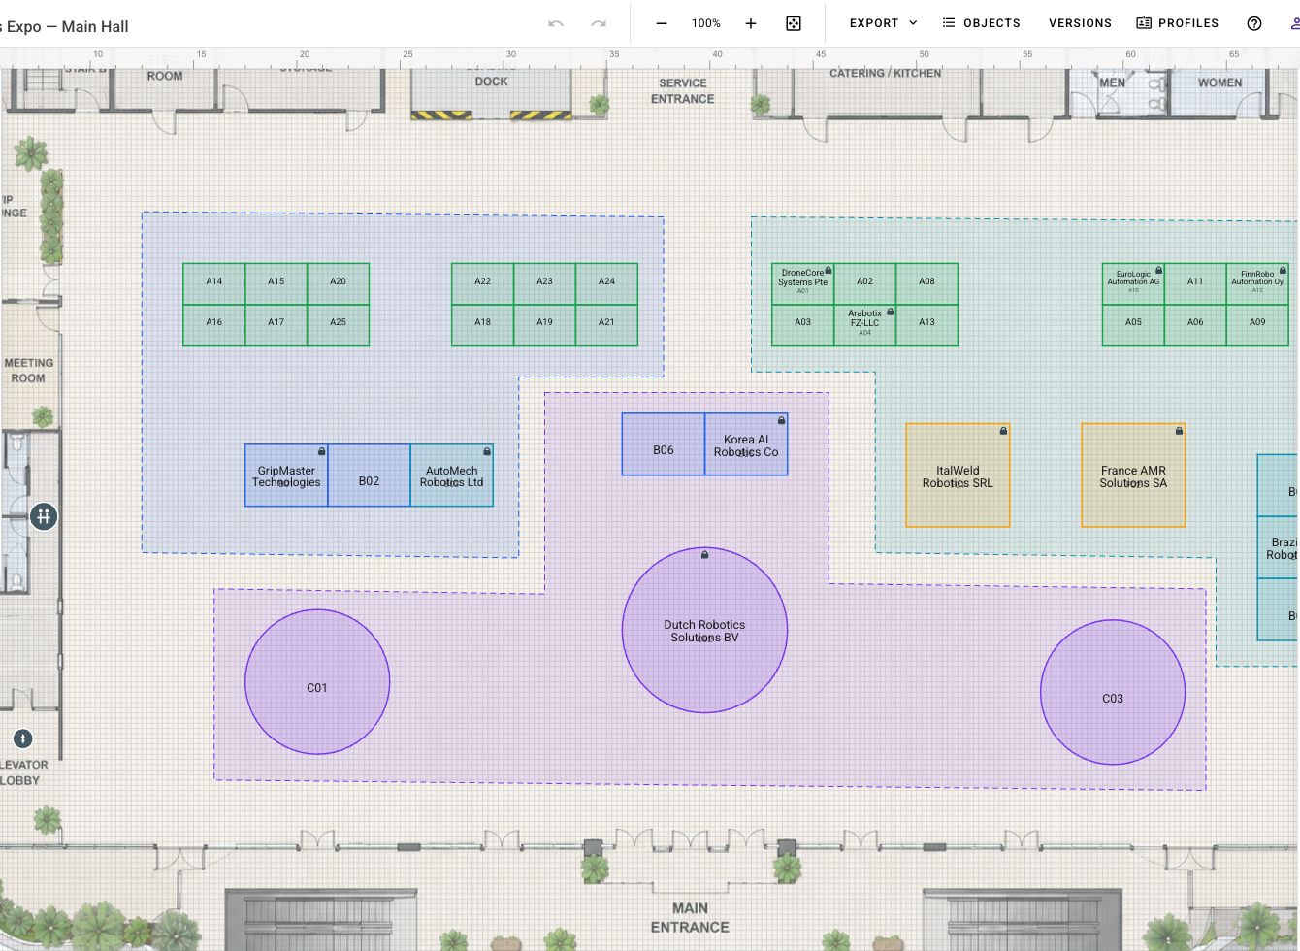Select booth A16
Screen dimensions: 1300x951
click(214, 325)
